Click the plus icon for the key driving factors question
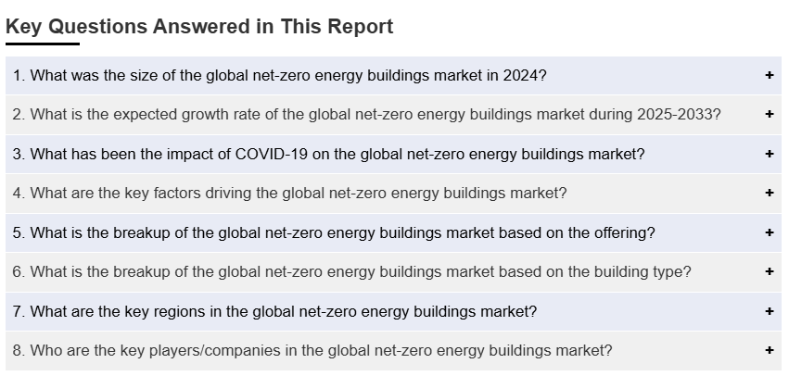 pos(769,194)
